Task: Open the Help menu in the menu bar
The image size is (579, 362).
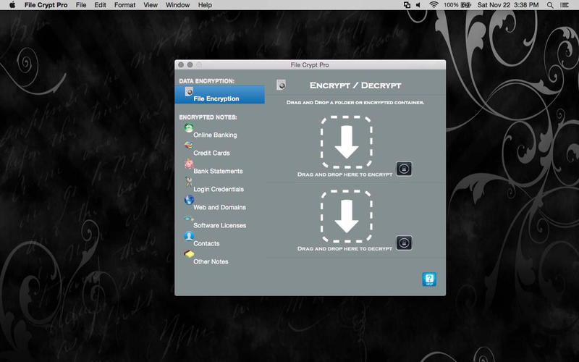Action: coord(205,5)
